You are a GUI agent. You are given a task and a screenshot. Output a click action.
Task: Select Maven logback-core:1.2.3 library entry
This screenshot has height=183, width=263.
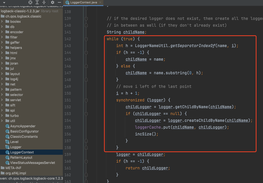31,178
